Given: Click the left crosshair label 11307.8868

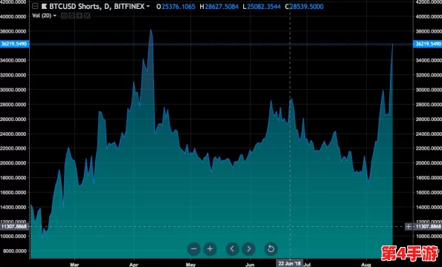Looking at the screenshot, I should point(14,226).
